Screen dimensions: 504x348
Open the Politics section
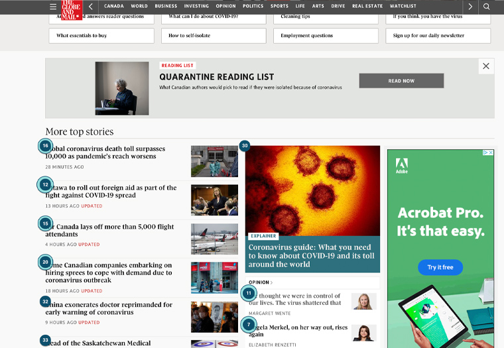pos(253,6)
